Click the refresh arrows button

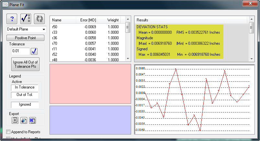pos(39,19)
